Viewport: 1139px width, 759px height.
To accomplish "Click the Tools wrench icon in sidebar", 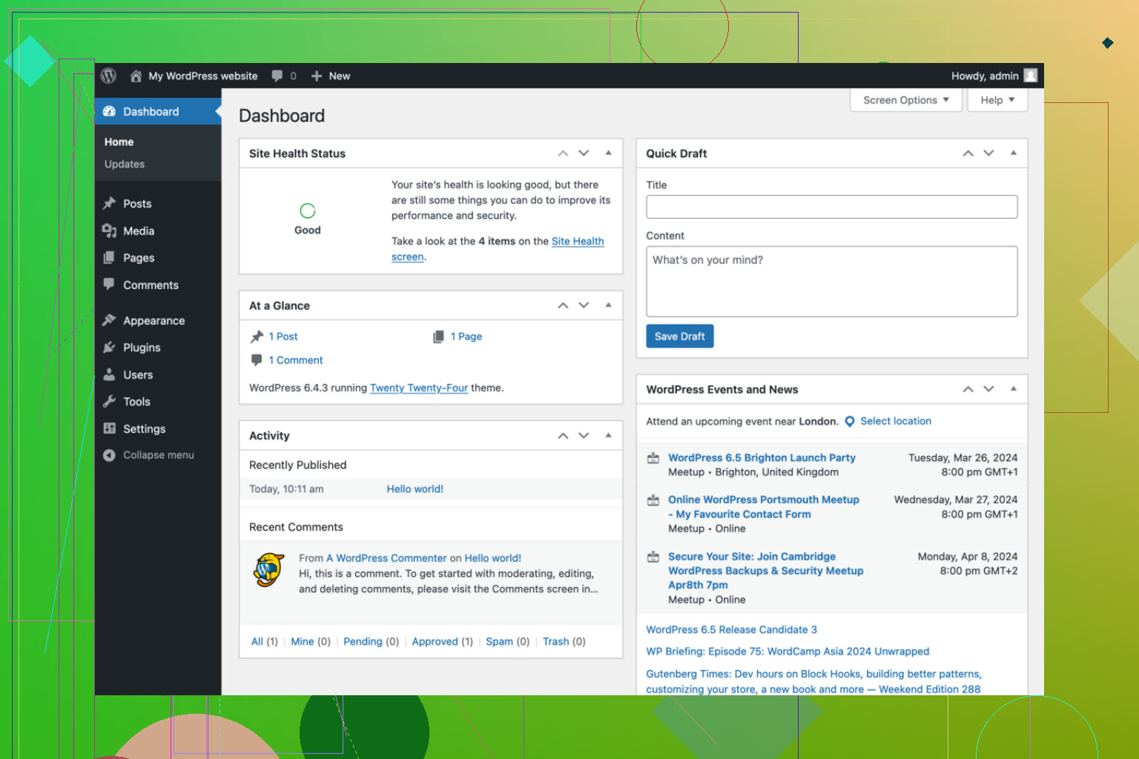I will coord(109,401).
